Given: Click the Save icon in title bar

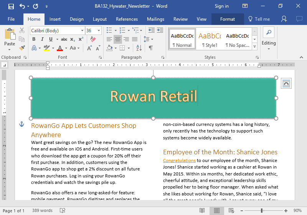Looking at the screenshot, I should 11,6.
